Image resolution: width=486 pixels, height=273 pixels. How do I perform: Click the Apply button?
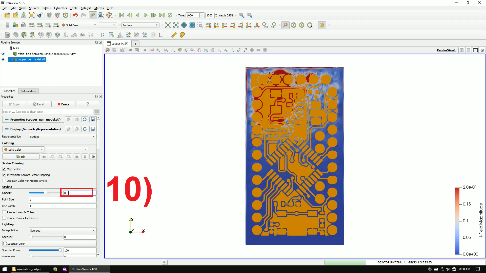click(14, 104)
